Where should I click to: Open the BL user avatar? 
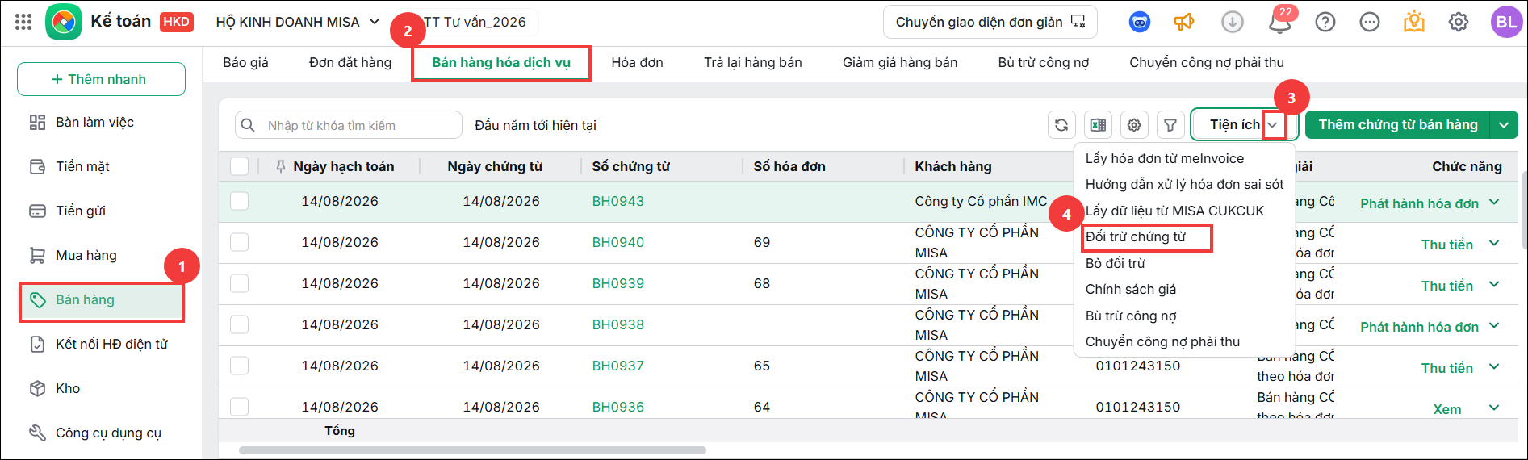pos(1506,22)
